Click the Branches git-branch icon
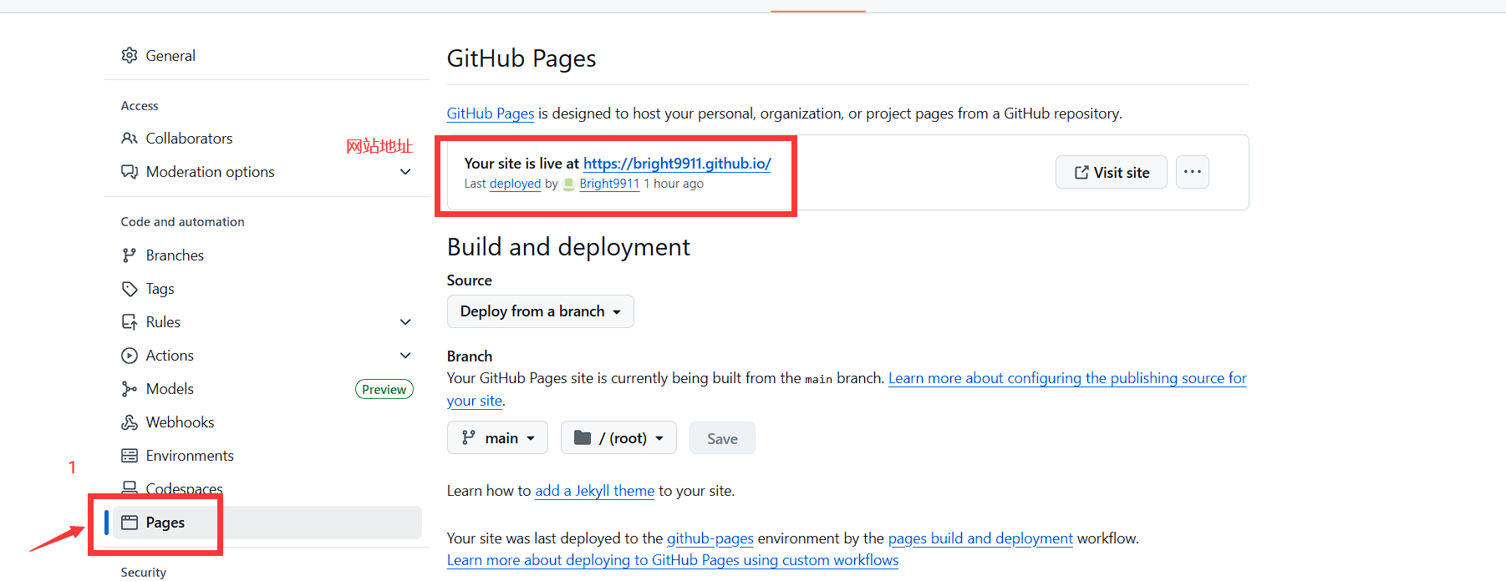This screenshot has height=581, width=1506. (130, 255)
